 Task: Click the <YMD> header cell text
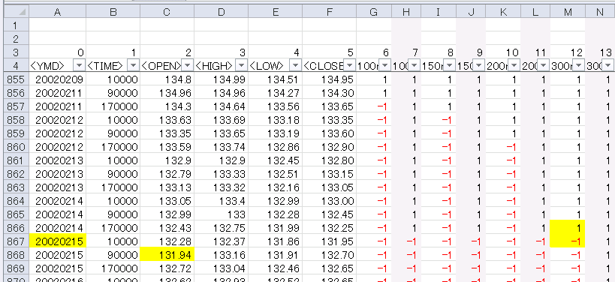[47, 65]
